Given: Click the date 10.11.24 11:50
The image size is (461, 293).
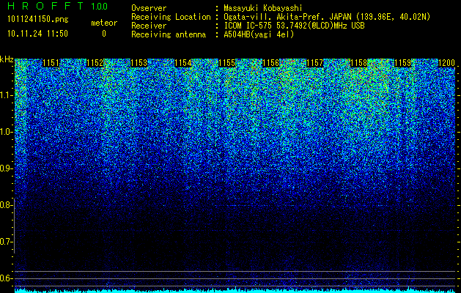Looking at the screenshot, I should coord(37,34).
